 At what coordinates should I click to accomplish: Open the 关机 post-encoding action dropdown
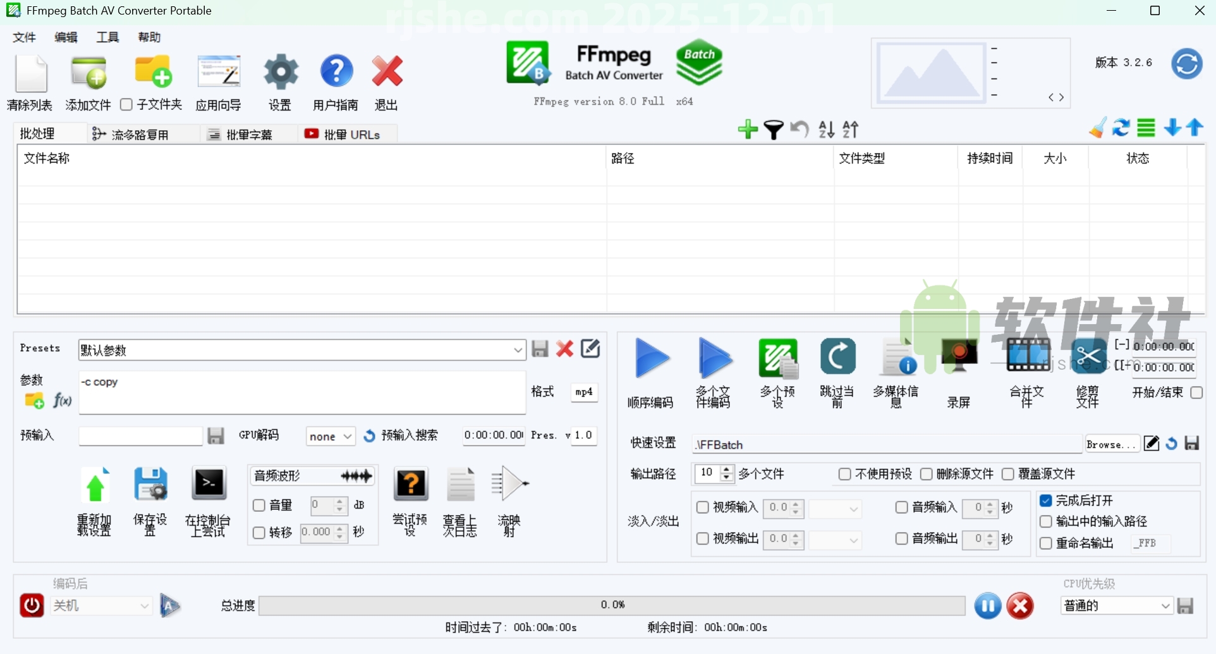pos(101,605)
